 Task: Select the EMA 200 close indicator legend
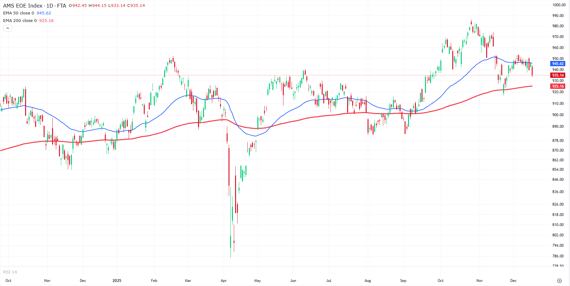(20, 21)
